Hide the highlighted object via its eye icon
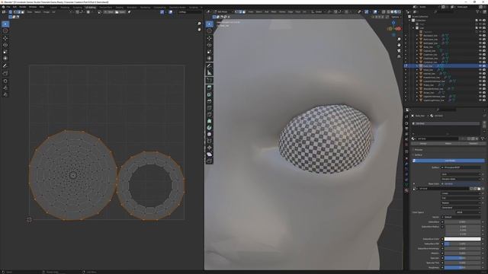The image size is (488, 274). click(480, 66)
